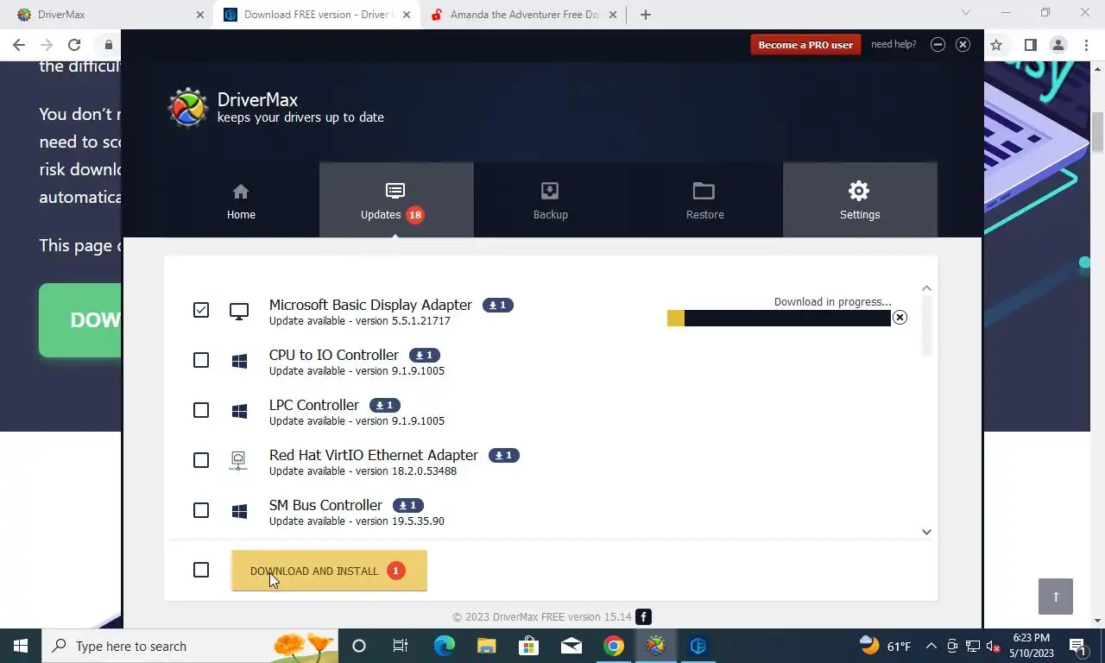Open the Settings tab
Image resolution: width=1105 pixels, height=663 pixels.
860,200
